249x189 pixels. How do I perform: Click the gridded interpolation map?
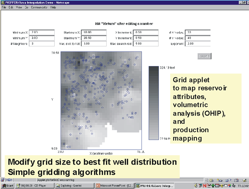tap(101, 101)
